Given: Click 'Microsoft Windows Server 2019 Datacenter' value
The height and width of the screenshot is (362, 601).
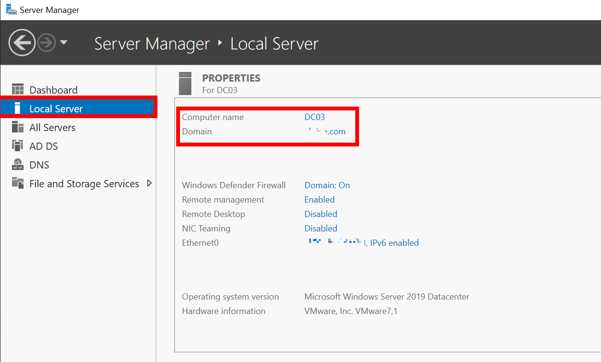Looking at the screenshot, I should (387, 297).
